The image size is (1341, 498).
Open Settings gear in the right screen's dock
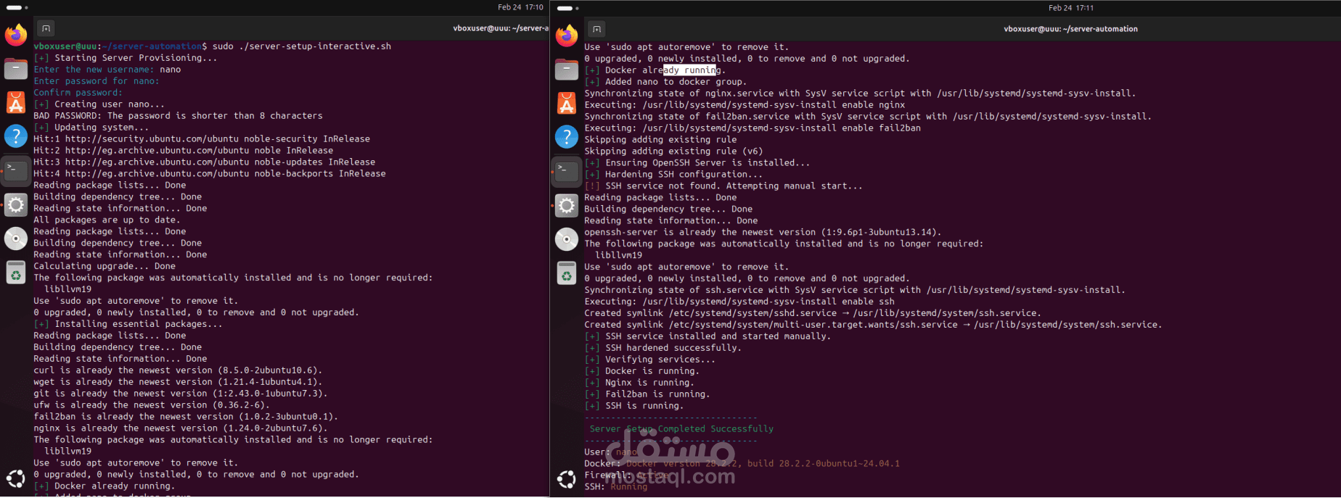(567, 205)
